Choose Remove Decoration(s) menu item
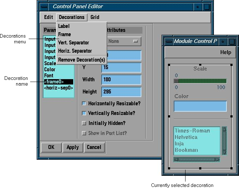The image size is (239, 188). tap(81, 60)
